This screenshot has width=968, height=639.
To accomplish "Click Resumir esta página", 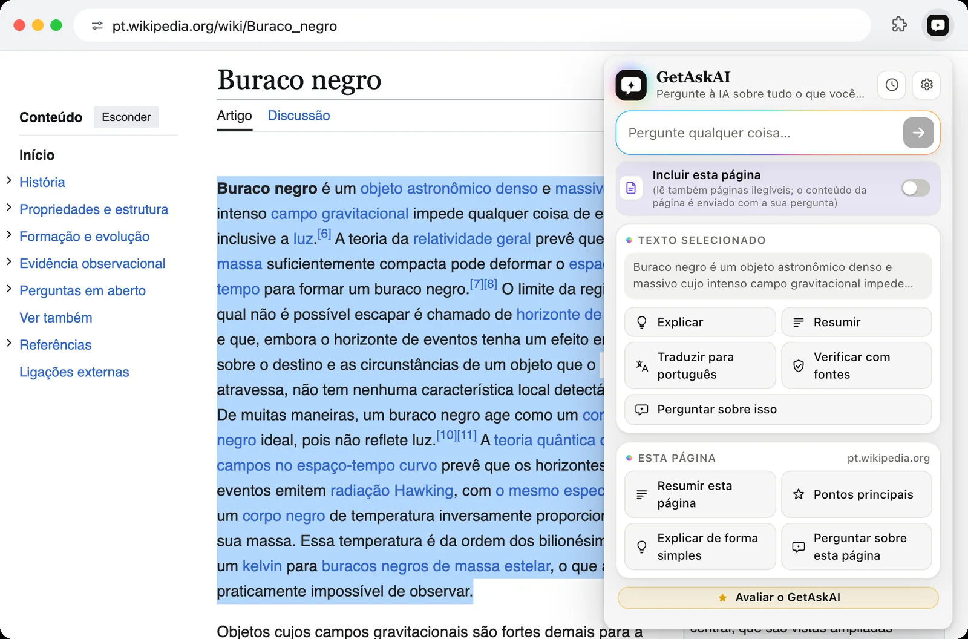I will click(x=700, y=494).
